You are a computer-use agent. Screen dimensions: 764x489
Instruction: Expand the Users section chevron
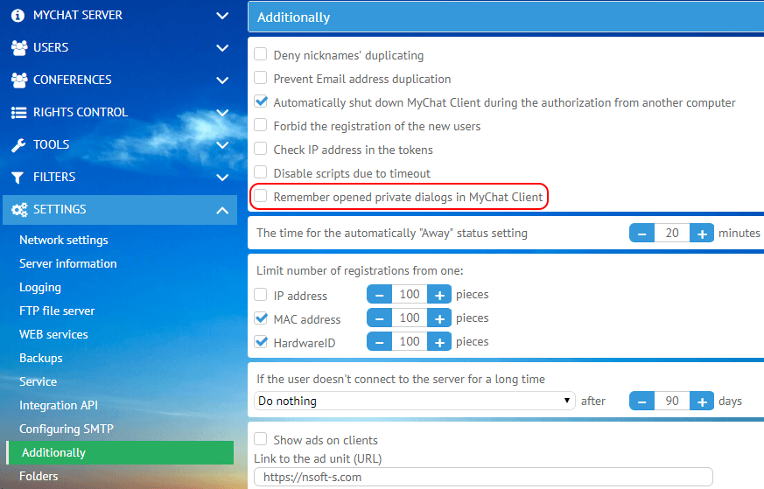tap(222, 48)
